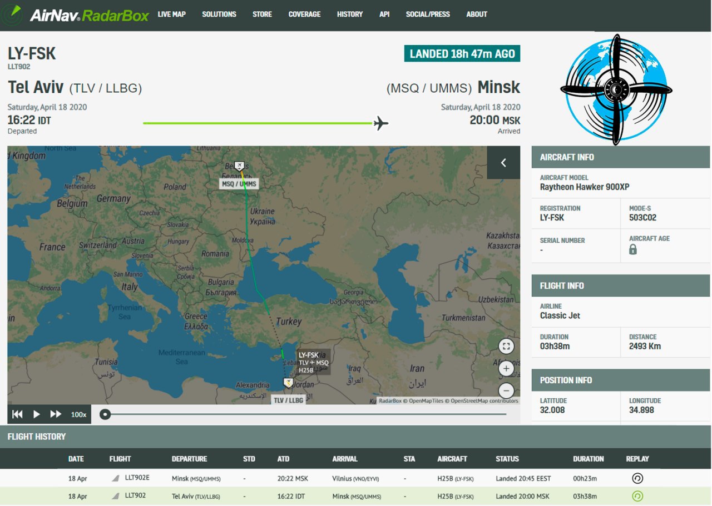Fast forward the flight replay
This screenshot has height=506, width=712.
click(56, 414)
